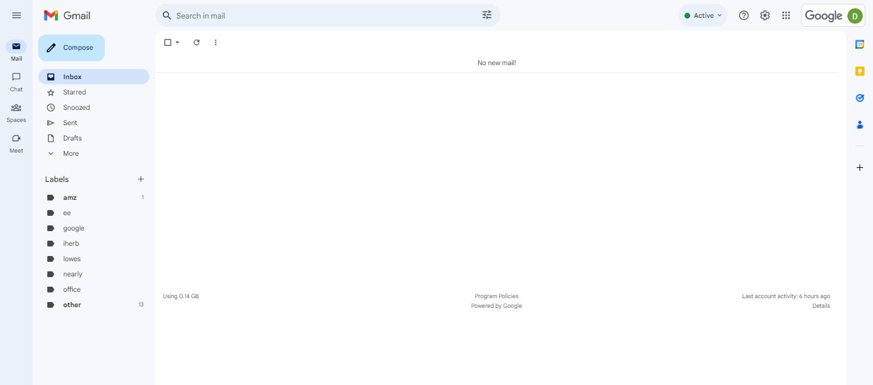Click the Labels heading
This screenshot has width=873, height=385.
(57, 179)
